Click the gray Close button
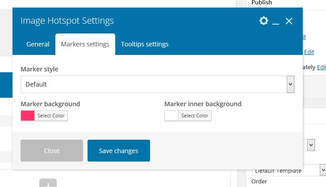The image size is (326, 187). (x=52, y=150)
